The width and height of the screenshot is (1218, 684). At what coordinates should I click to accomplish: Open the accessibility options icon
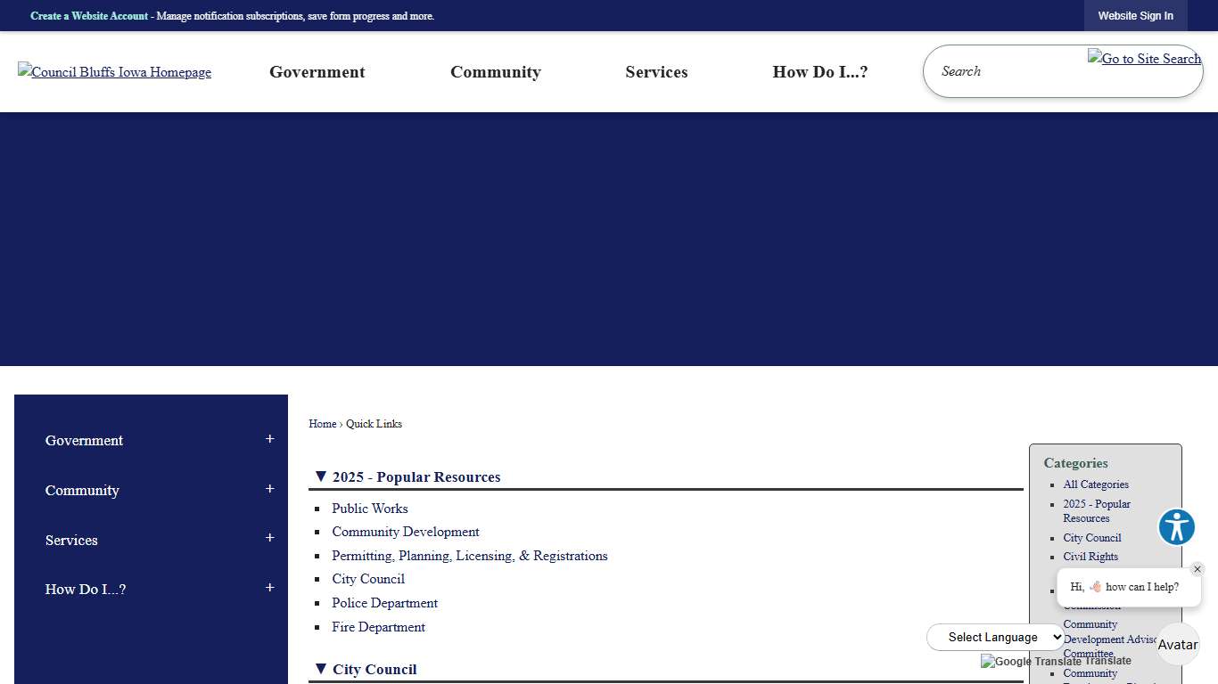tap(1176, 526)
